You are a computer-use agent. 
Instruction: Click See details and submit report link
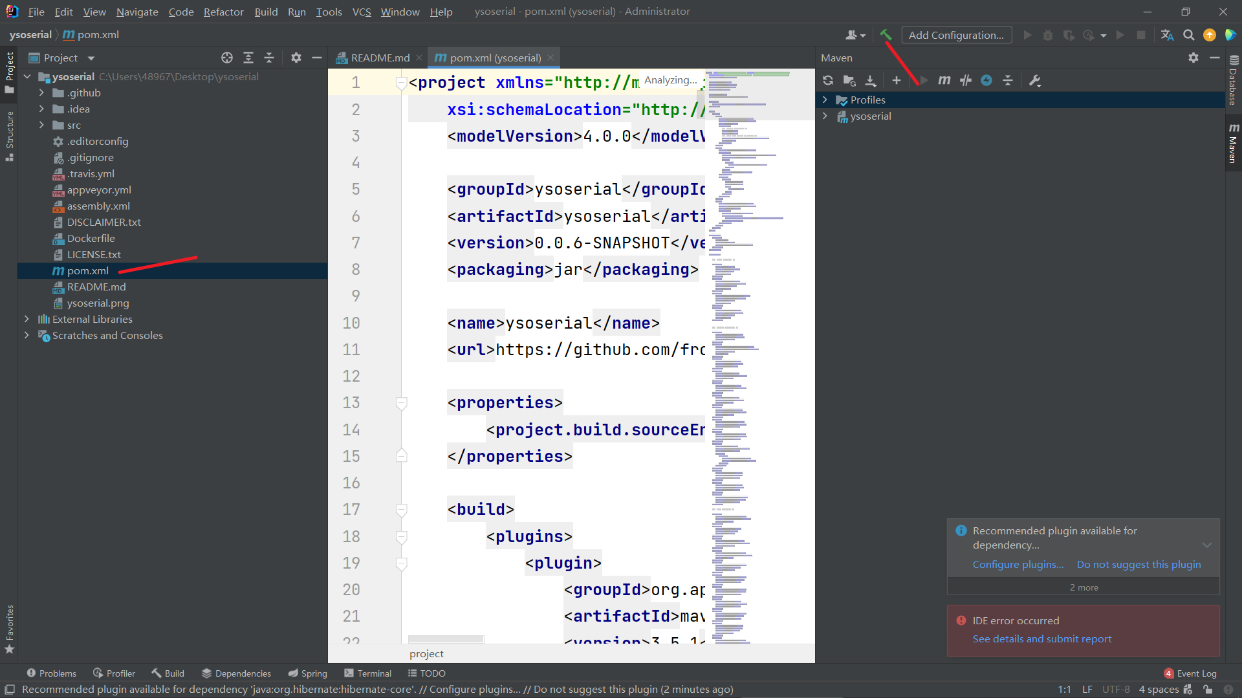[x=1041, y=638]
